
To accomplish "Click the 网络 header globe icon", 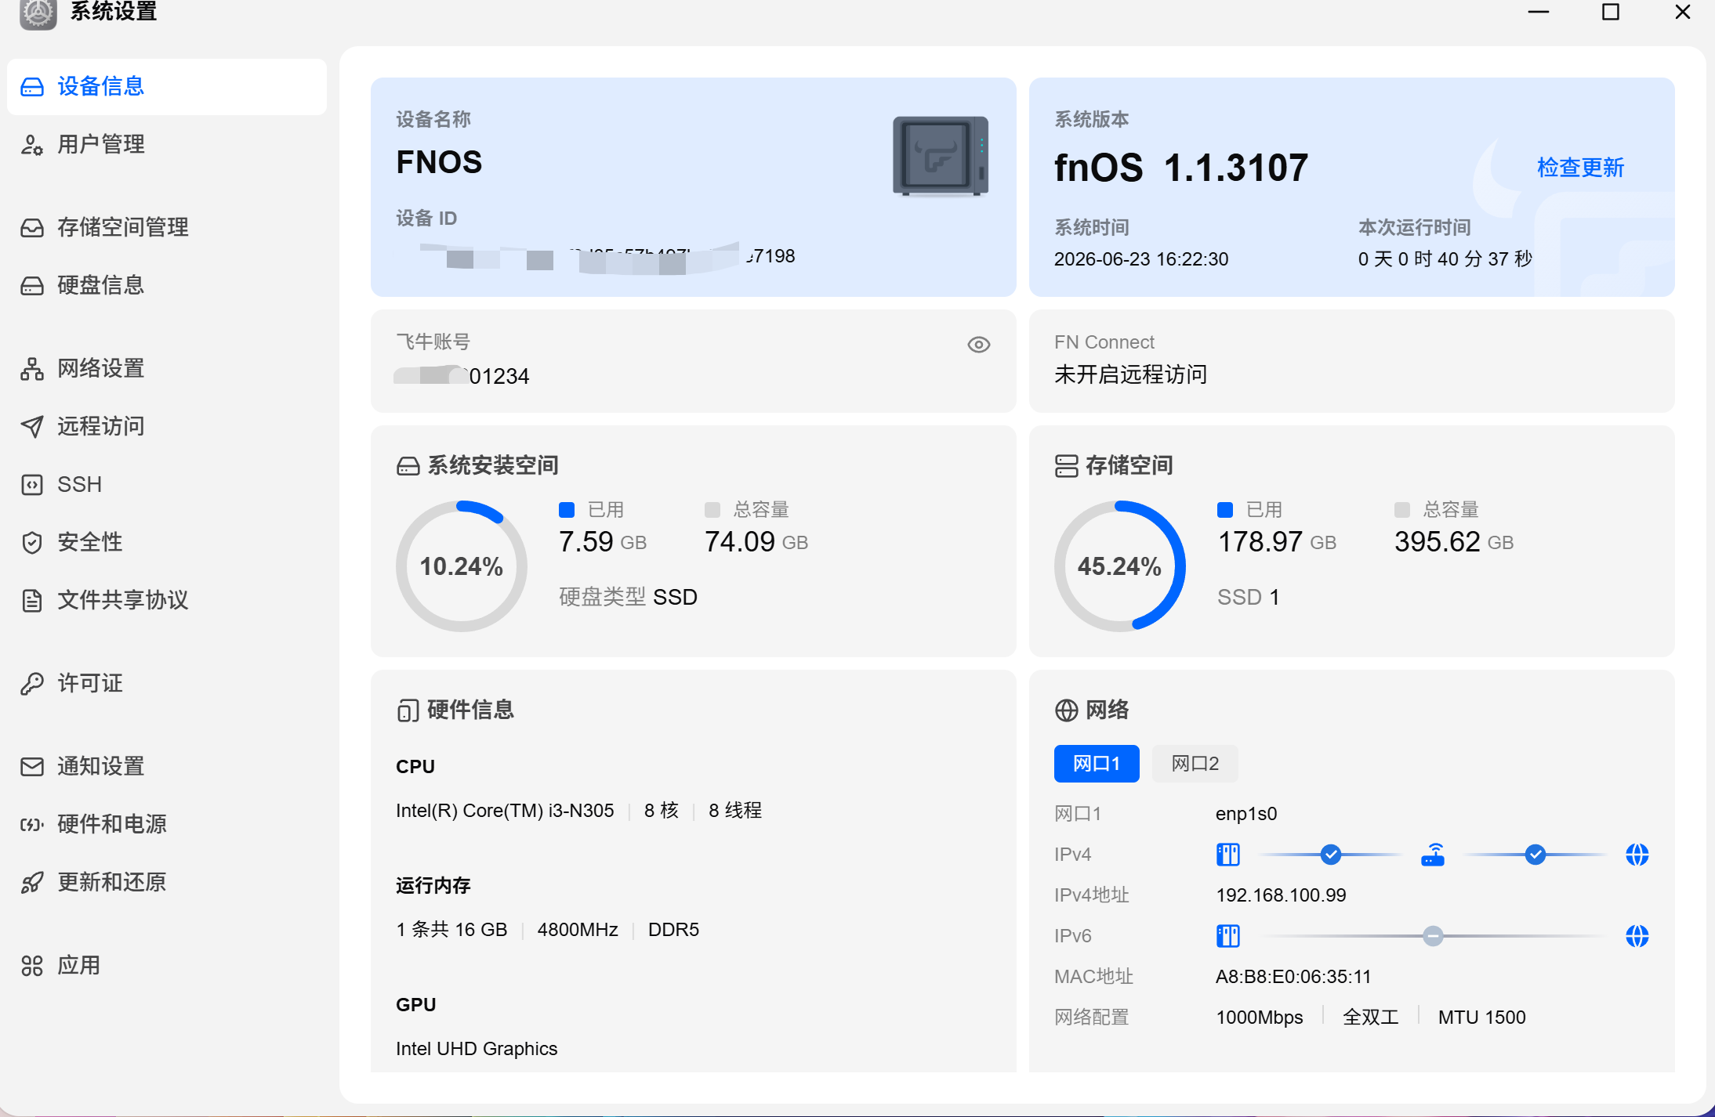I will [1066, 710].
